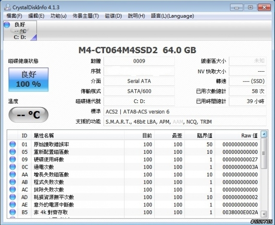Click the status icon for row AA 增長失敗磁區數
Image resolution: width=275 pixels, height=225 pixels.
12,174
